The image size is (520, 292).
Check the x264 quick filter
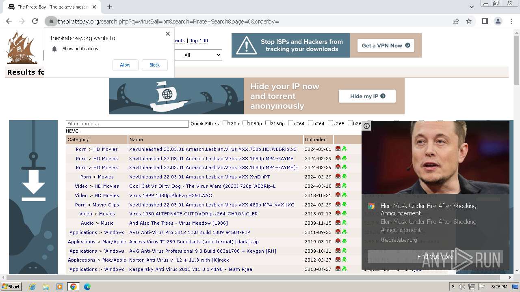point(290,123)
